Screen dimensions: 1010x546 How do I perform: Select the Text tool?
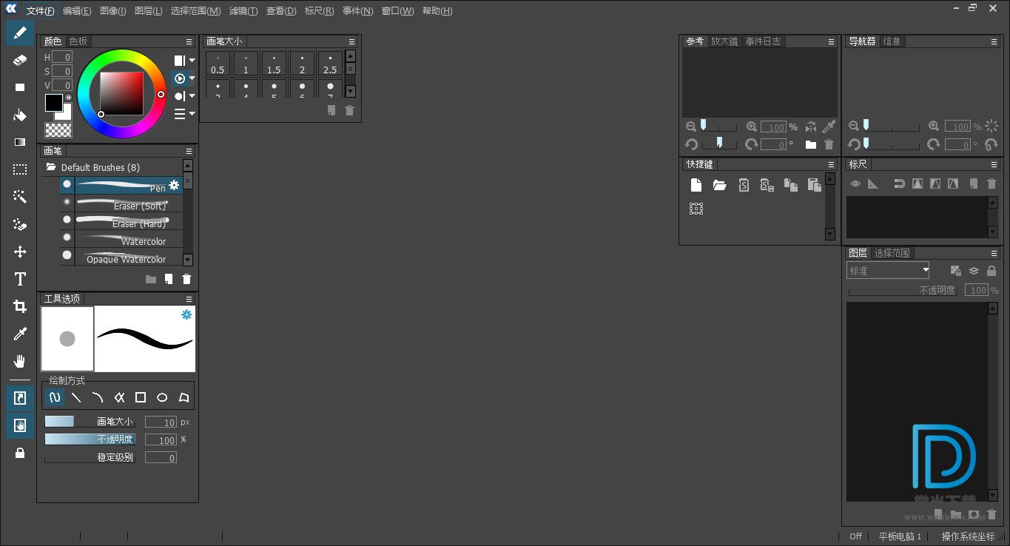pos(20,279)
